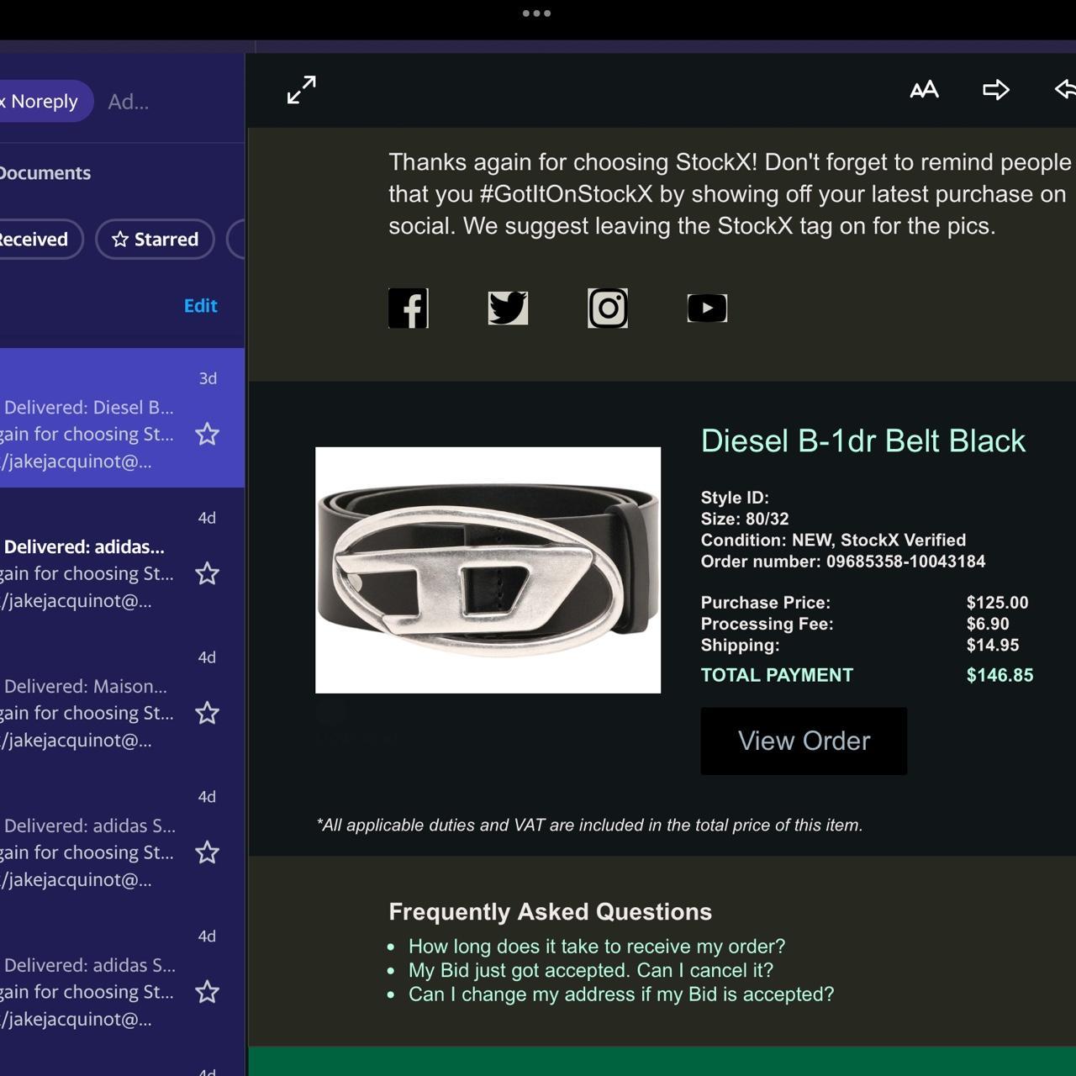Open FAQ about order receive time
The width and height of the screenshot is (1076, 1076).
[x=596, y=947]
